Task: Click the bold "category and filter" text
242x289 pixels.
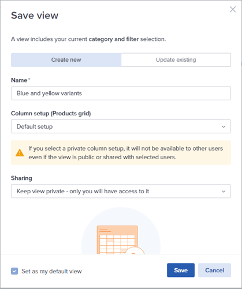Action: point(114,39)
